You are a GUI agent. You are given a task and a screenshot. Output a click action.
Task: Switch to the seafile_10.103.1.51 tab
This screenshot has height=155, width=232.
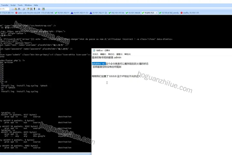190,13
